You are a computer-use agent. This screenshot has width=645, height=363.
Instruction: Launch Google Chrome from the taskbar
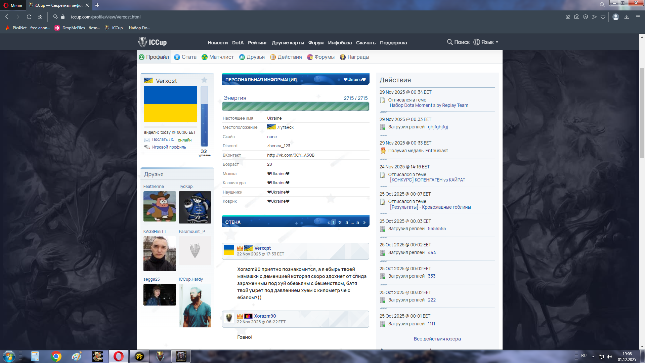[56, 356]
